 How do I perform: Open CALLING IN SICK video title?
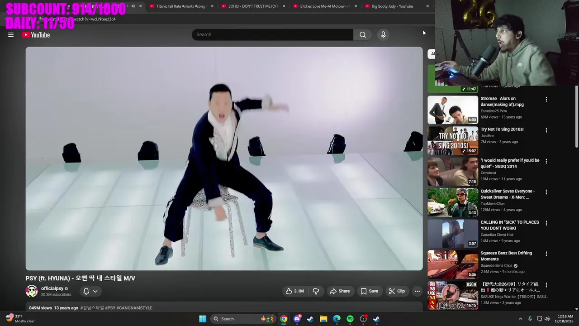(x=510, y=225)
